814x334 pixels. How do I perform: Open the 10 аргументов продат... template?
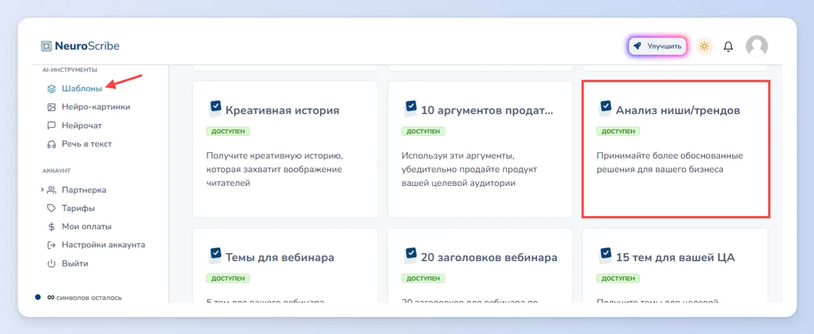480,149
